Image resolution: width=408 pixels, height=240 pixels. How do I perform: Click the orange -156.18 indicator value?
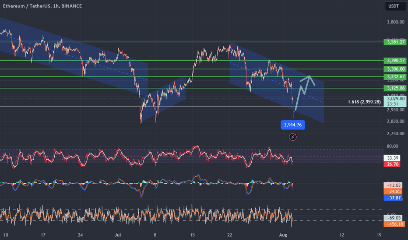tap(394, 224)
